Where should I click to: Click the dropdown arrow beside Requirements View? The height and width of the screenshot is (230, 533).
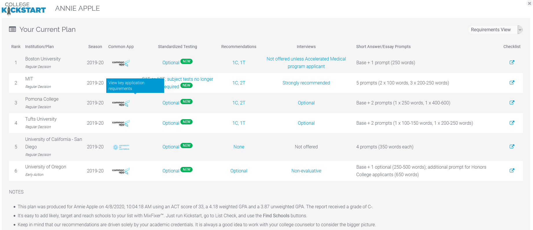click(520, 30)
